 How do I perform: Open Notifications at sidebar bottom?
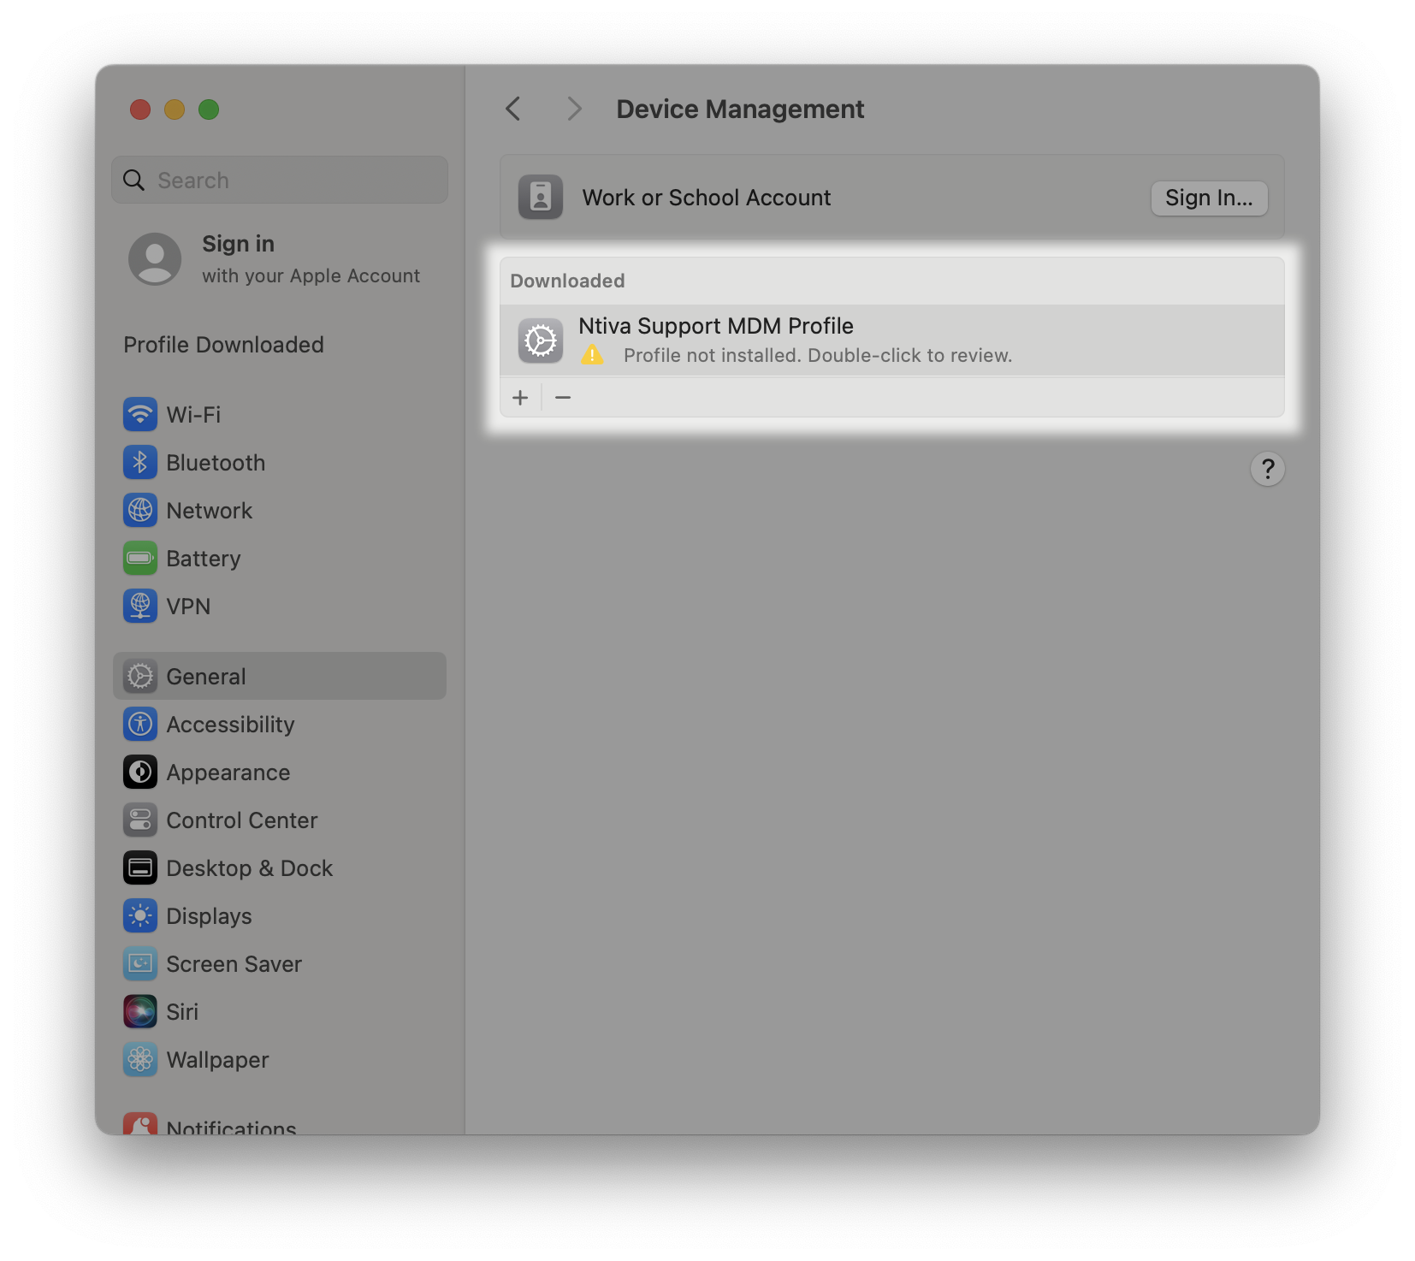coord(280,1124)
